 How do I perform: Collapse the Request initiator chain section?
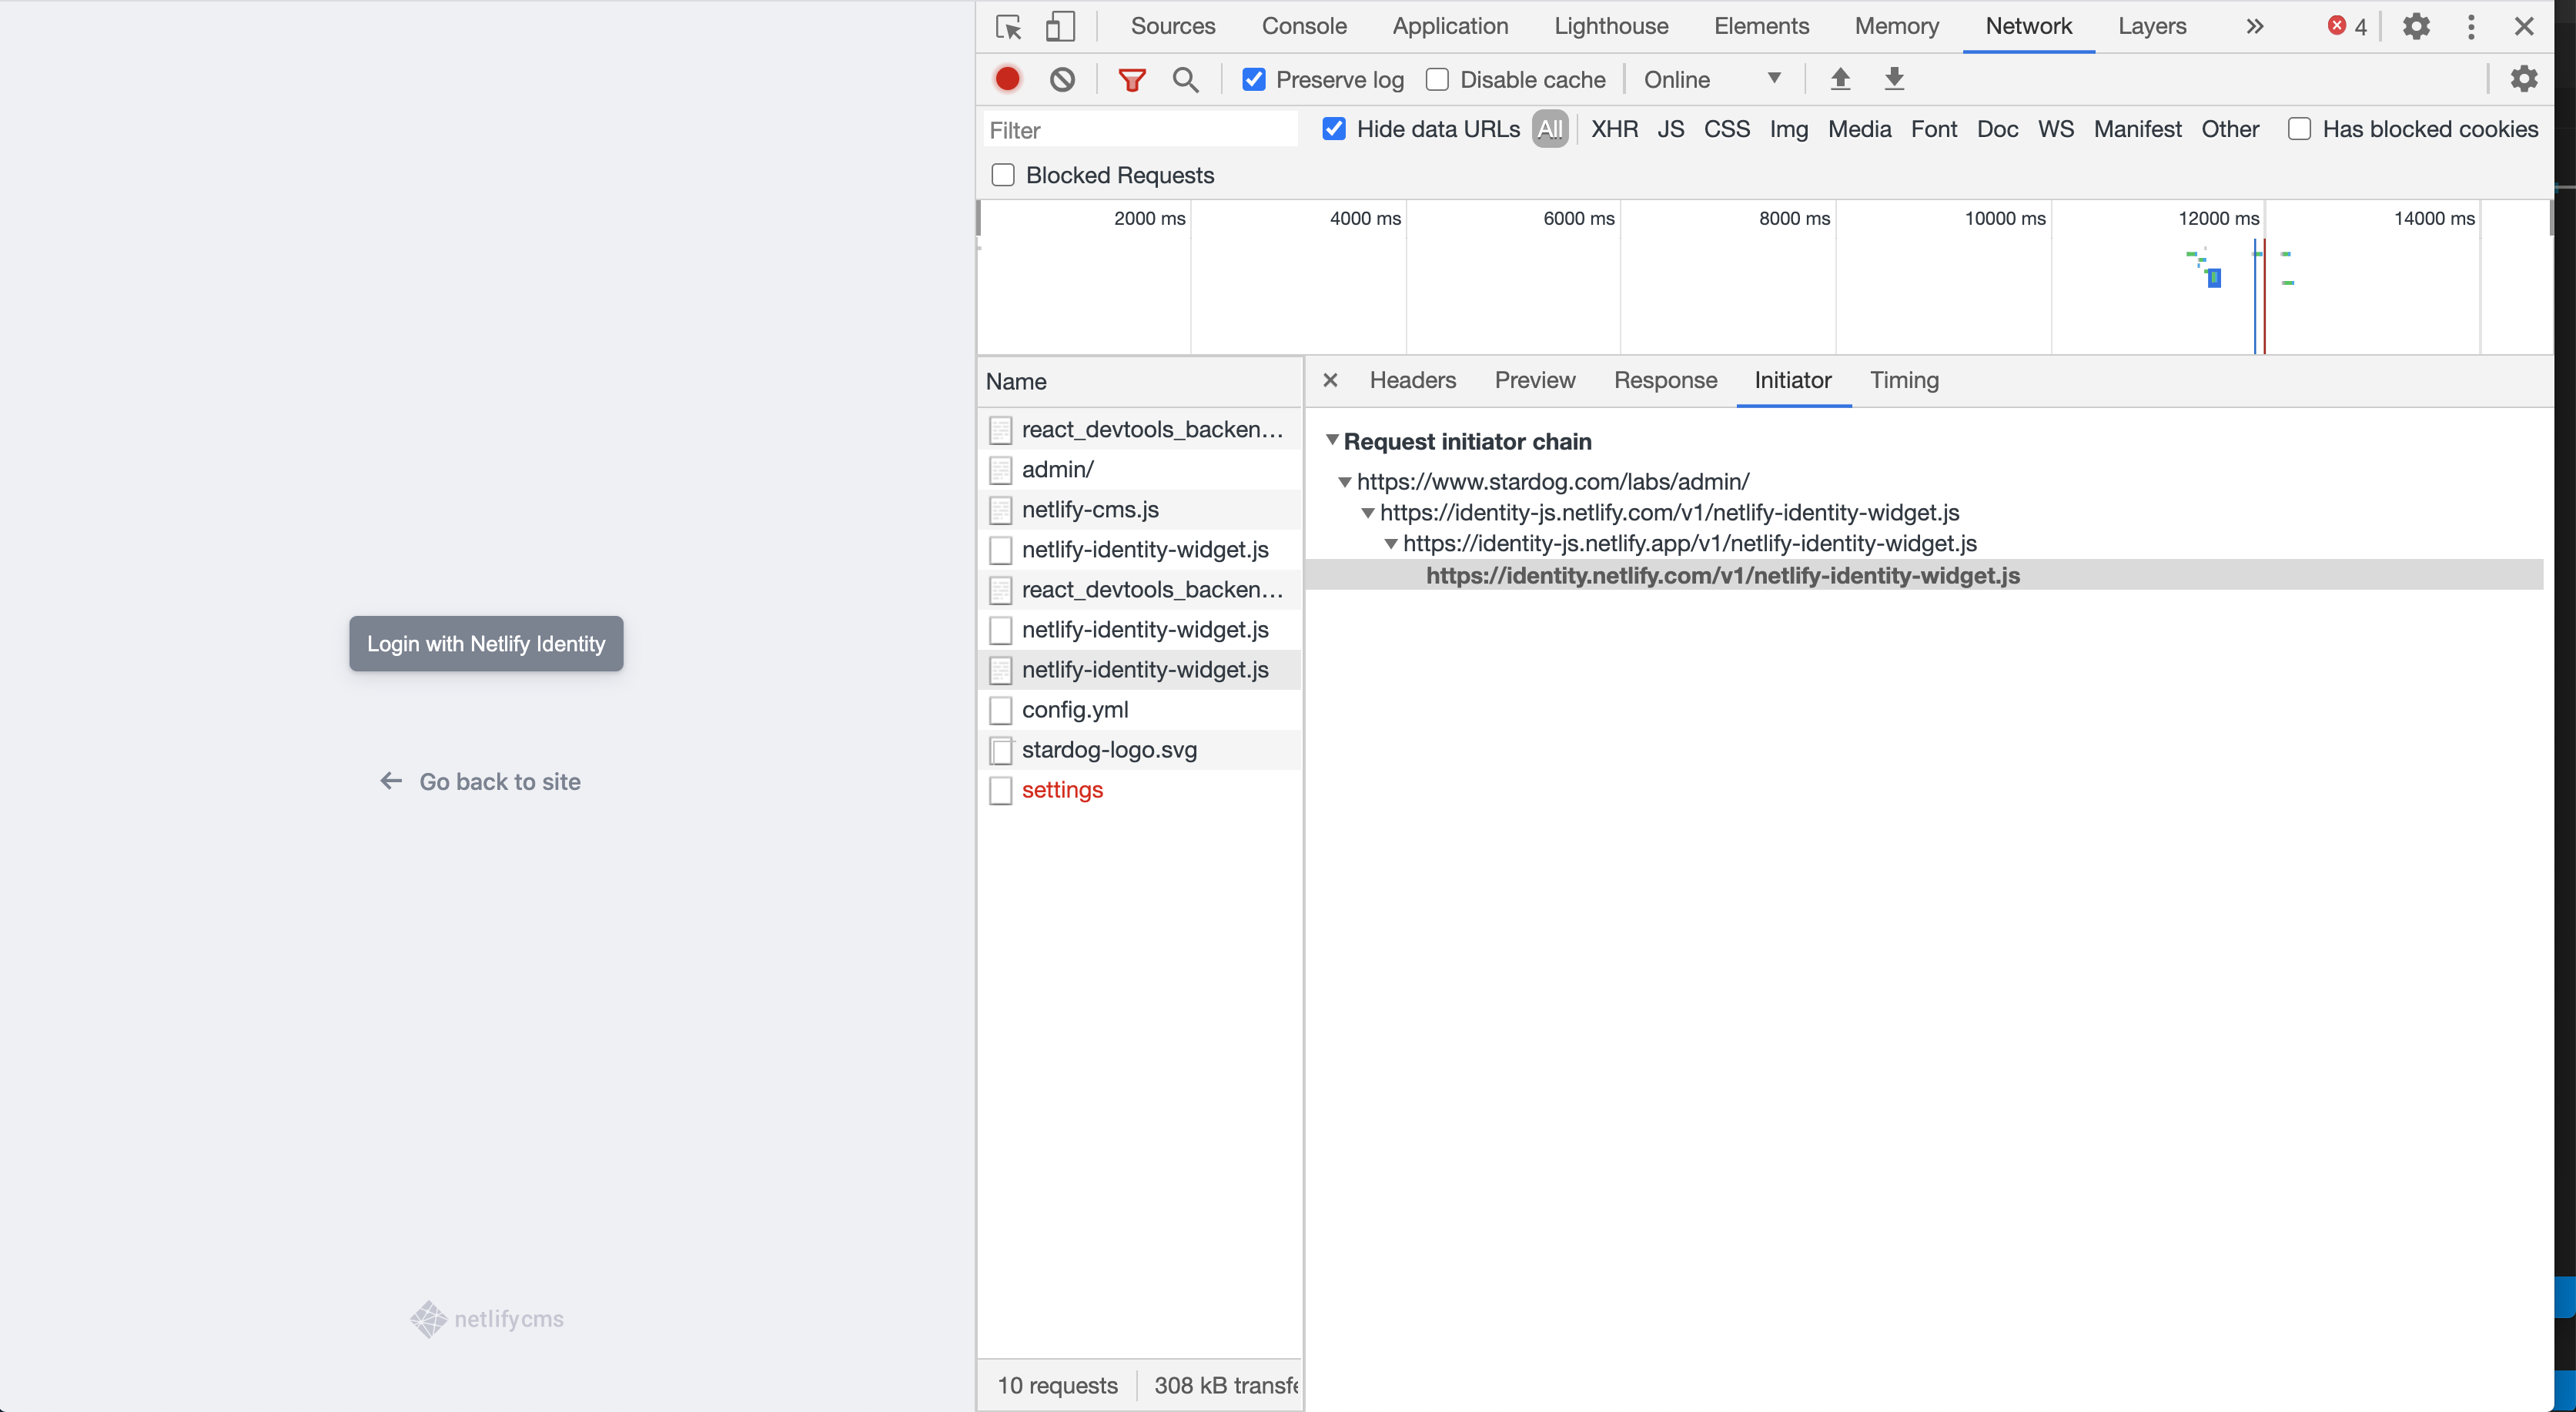click(1333, 441)
